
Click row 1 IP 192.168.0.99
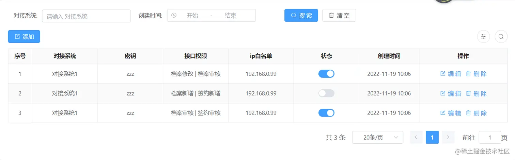tap(261, 74)
